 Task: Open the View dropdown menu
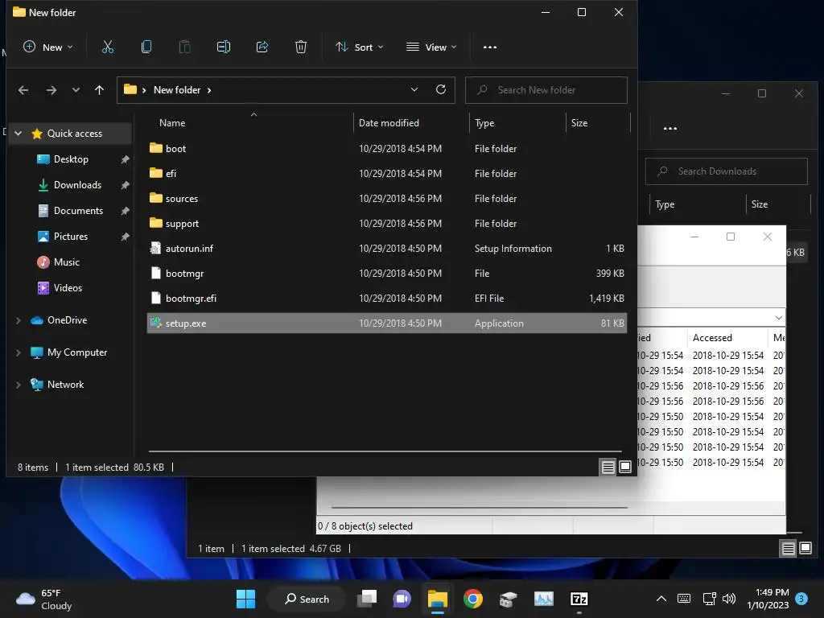coord(431,47)
